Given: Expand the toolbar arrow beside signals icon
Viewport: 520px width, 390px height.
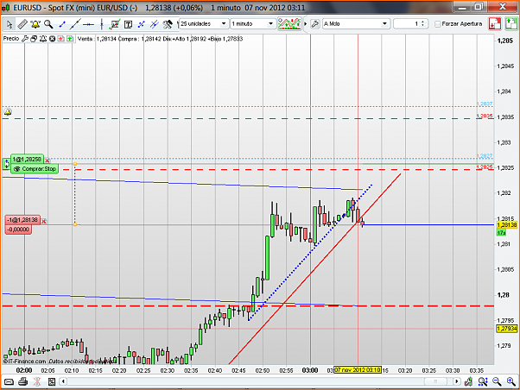Looking at the screenshot, I should pos(306,24).
